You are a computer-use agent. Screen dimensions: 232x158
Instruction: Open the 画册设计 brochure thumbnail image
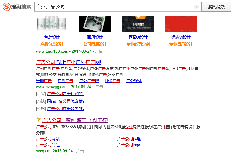[95, 24]
